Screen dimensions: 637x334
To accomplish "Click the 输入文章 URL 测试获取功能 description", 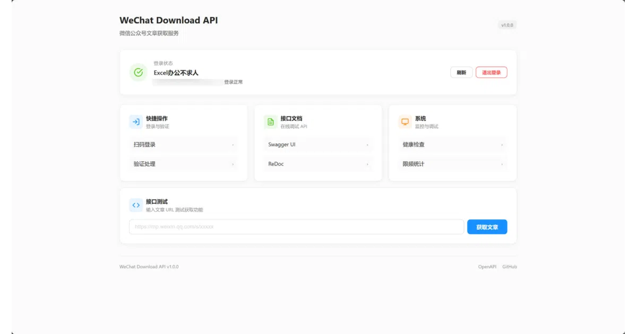I will 175,210.
